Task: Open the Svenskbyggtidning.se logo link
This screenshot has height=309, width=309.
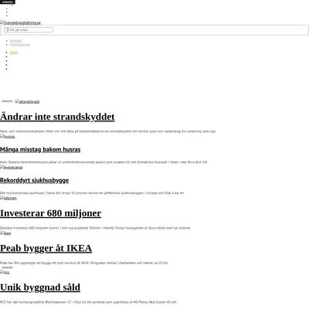Action: [x=20, y=22]
